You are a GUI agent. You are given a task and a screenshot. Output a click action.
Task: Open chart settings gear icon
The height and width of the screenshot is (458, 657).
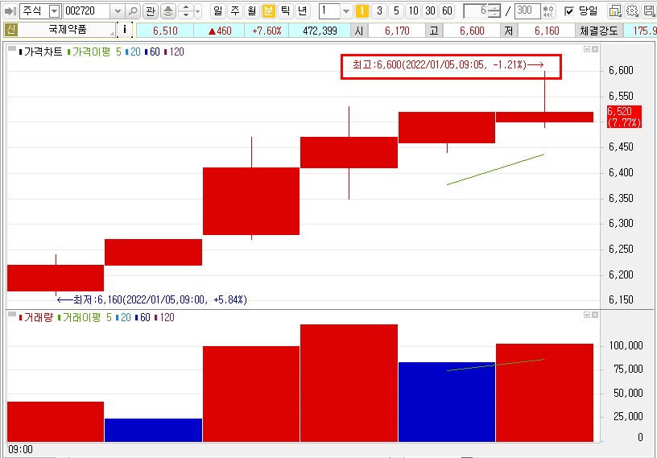pos(632,11)
